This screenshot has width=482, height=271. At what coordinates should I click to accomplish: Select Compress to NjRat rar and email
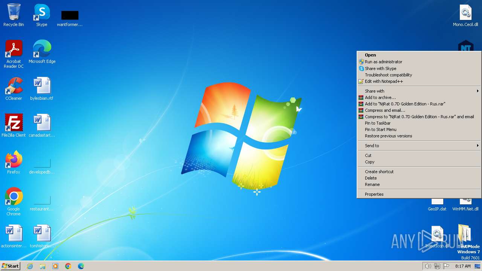(419, 117)
